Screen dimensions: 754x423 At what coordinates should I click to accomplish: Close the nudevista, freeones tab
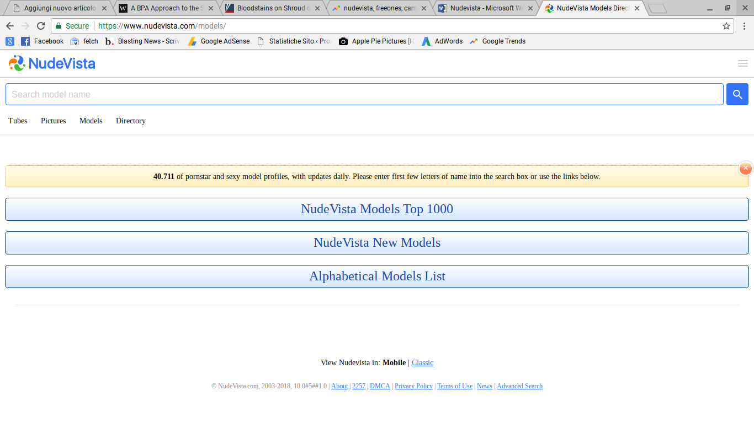(x=424, y=8)
